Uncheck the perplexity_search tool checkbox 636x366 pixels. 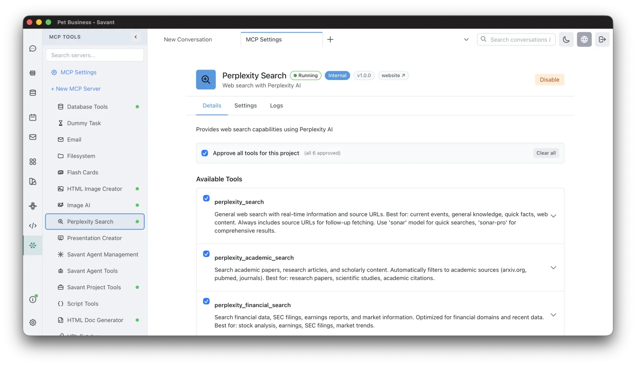(x=206, y=198)
